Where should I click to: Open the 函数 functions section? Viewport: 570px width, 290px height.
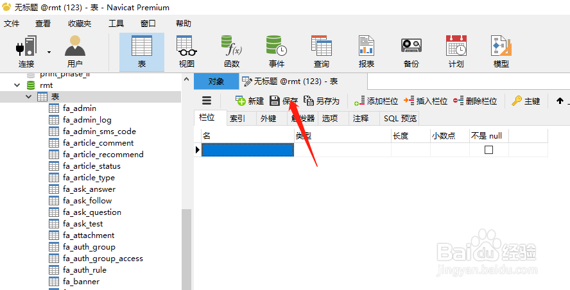click(x=232, y=52)
